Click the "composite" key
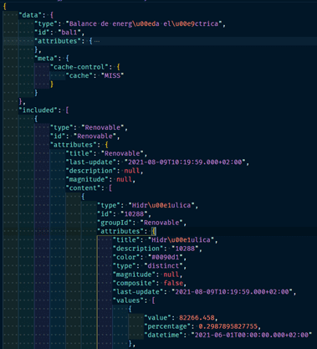The height and width of the screenshot is (349, 317). coord(134,283)
